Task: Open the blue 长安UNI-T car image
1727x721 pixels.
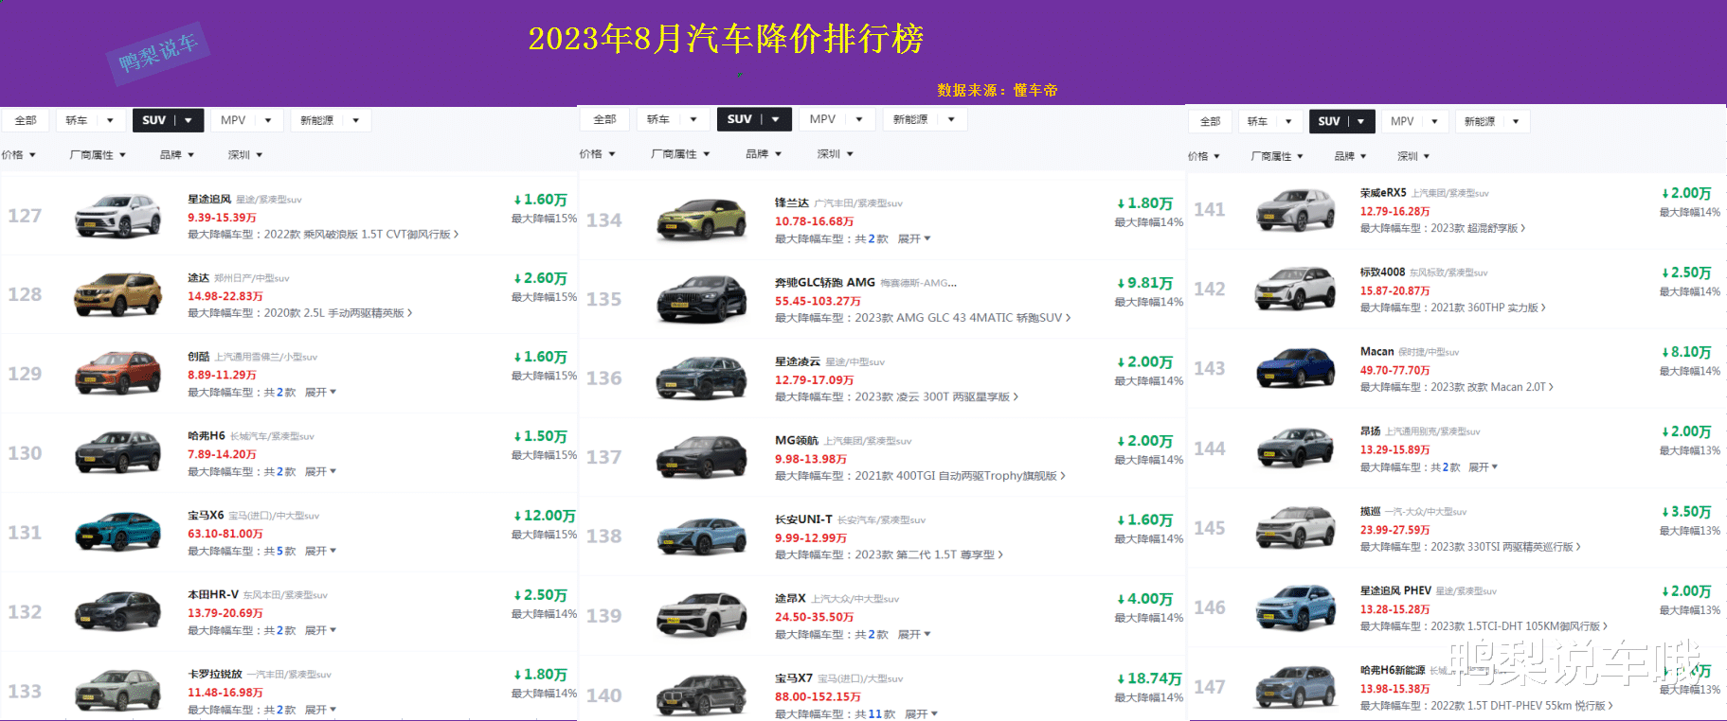Action: [702, 536]
